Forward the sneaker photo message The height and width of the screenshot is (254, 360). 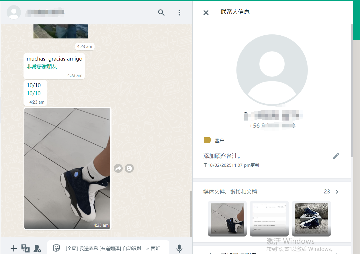(118, 168)
